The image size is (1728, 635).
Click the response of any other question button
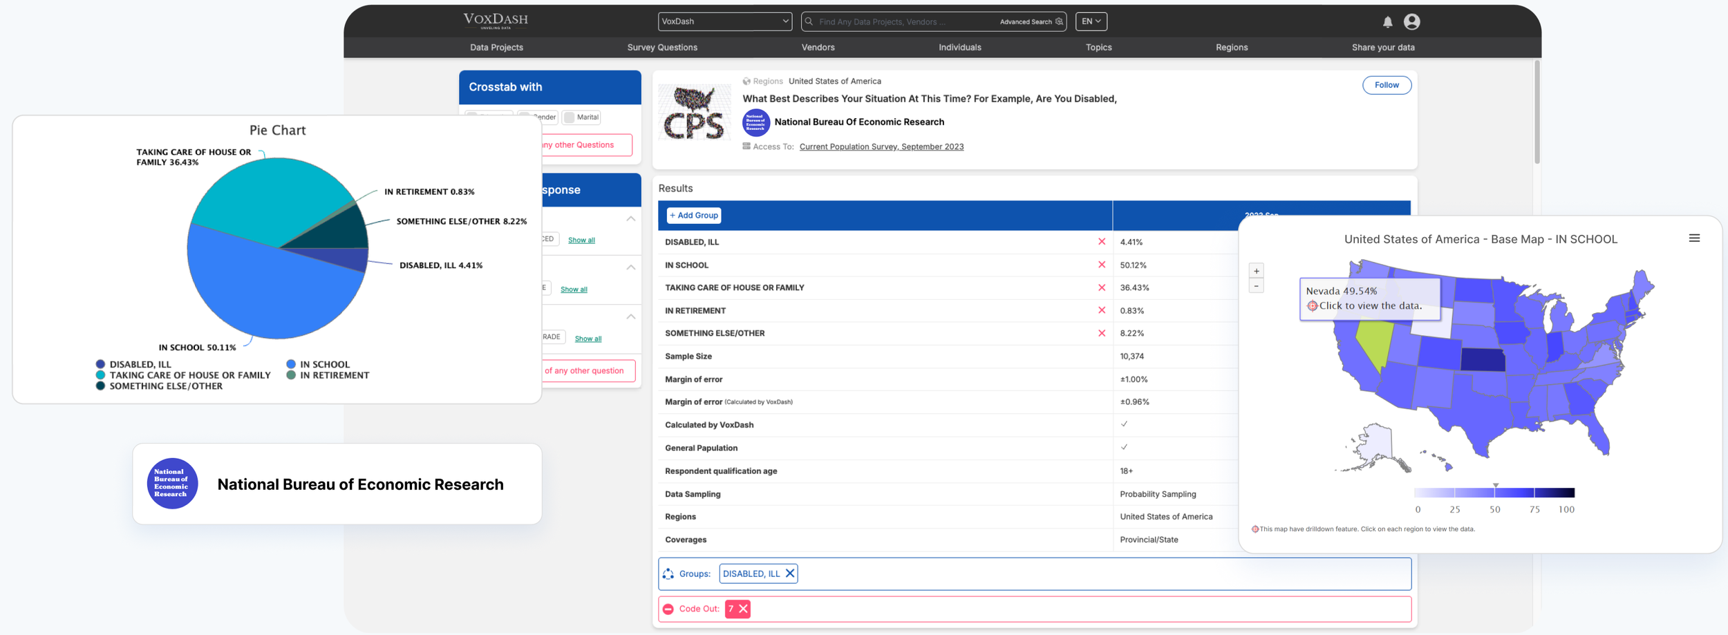(588, 371)
